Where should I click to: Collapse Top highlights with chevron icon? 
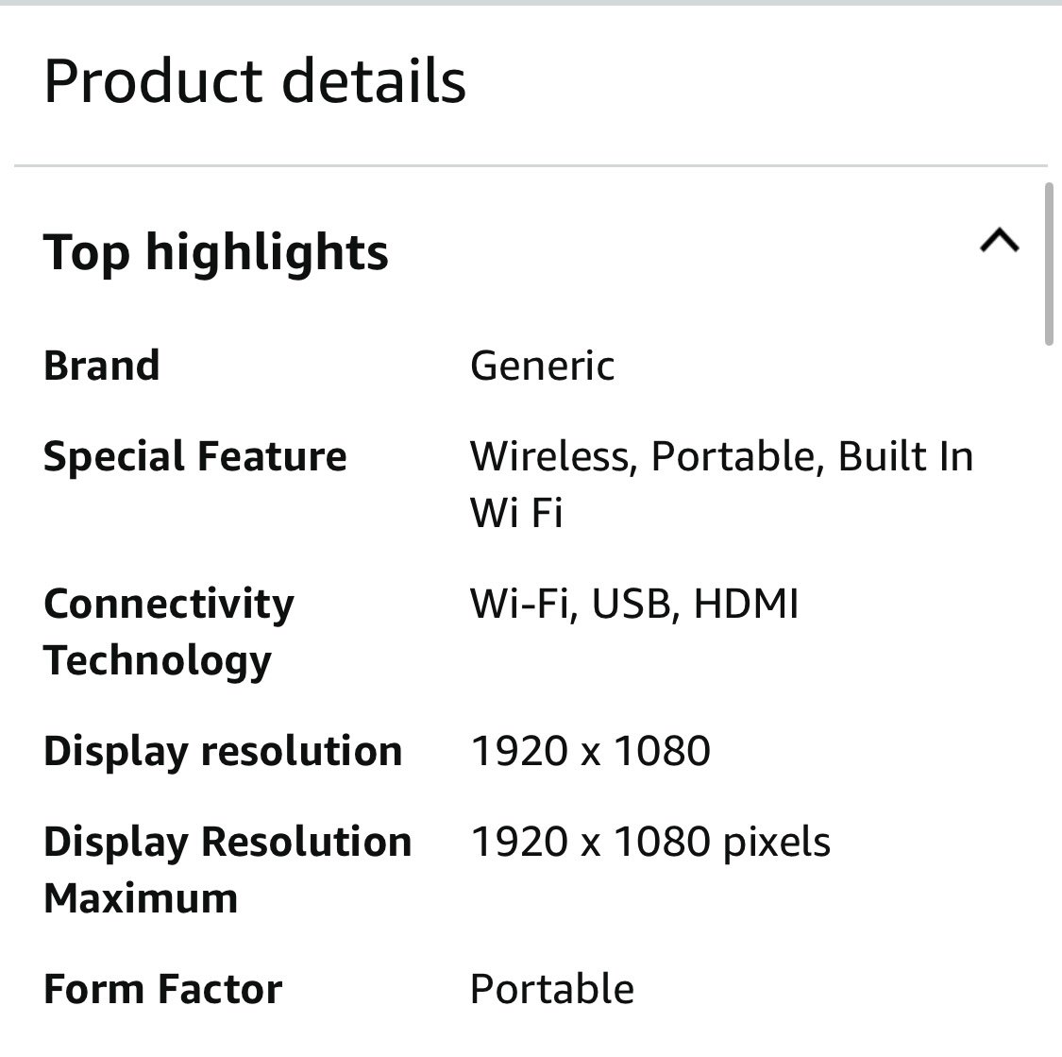[x=1000, y=241]
